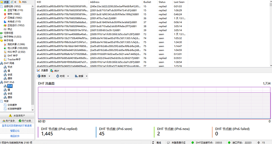Click the RSS 种子 feed icon
This screenshot has width=272, height=144.
coord(5,52)
